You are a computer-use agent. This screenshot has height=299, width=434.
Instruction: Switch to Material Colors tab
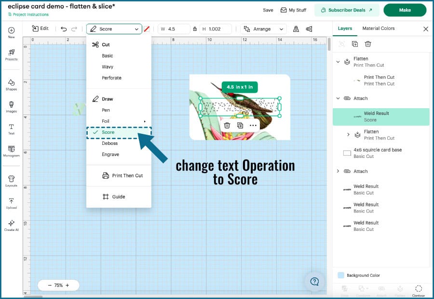(x=379, y=28)
